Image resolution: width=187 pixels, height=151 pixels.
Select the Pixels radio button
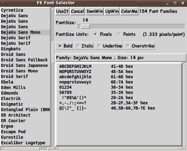(x=96, y=34)
